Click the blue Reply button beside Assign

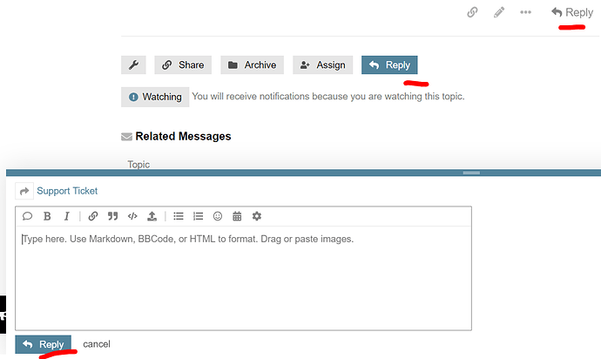(x=389, y=64)
